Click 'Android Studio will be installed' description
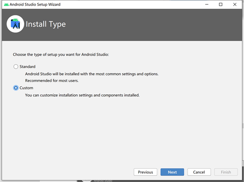This screenshot has width=244, height=182. tap(92, 74)
